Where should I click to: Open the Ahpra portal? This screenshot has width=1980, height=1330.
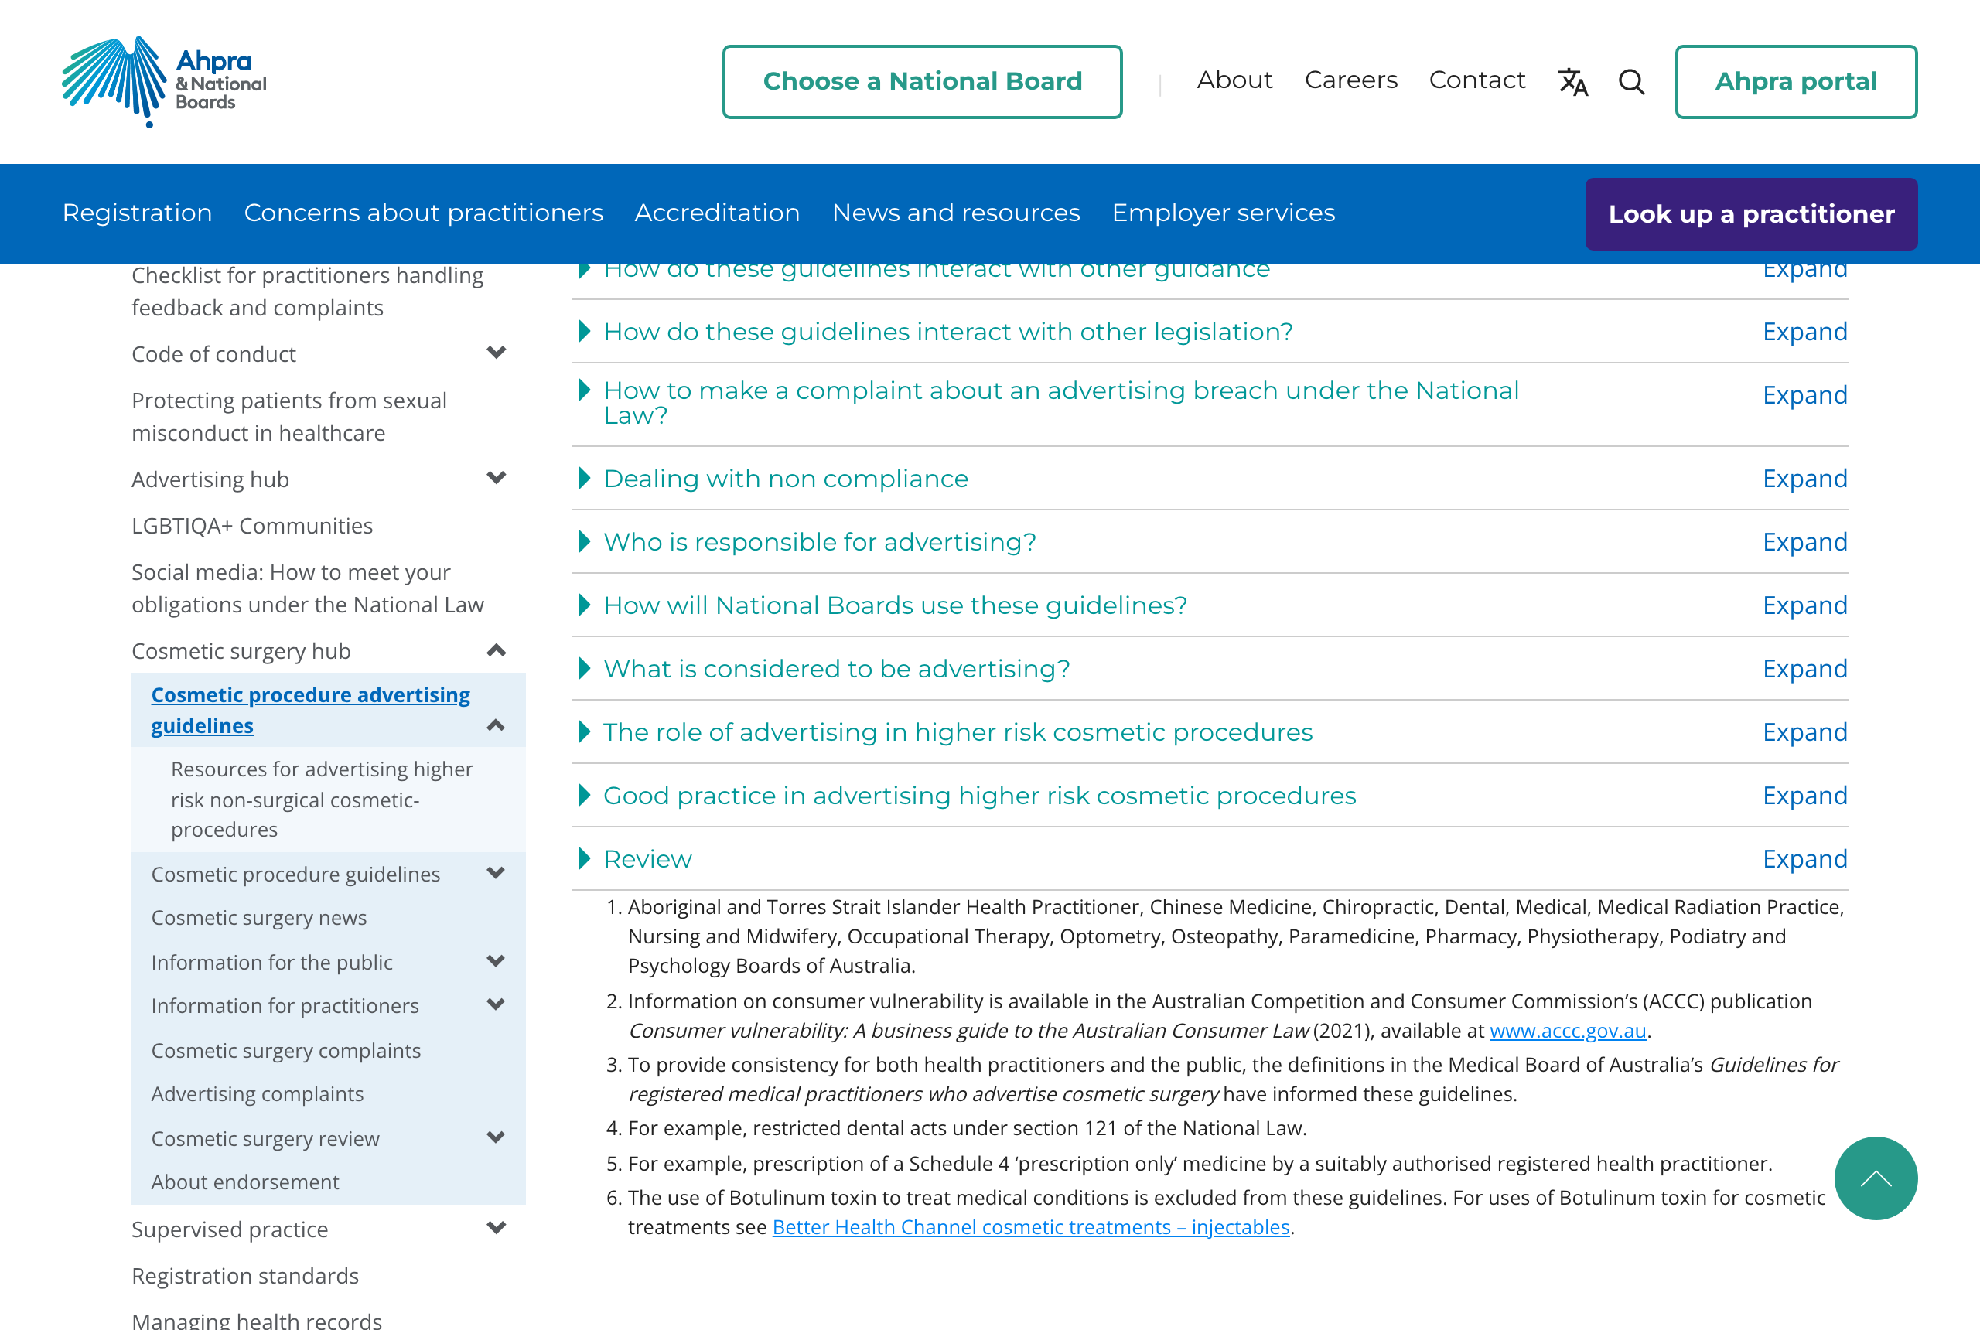(x=1795, y=81)
